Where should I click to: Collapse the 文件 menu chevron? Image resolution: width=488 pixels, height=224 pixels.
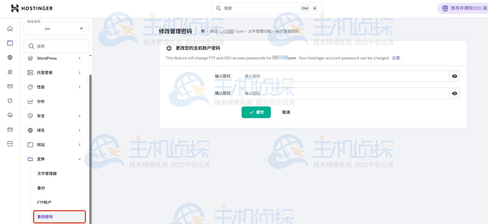80,159
